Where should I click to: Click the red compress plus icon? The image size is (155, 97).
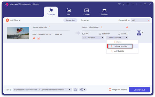127,27
